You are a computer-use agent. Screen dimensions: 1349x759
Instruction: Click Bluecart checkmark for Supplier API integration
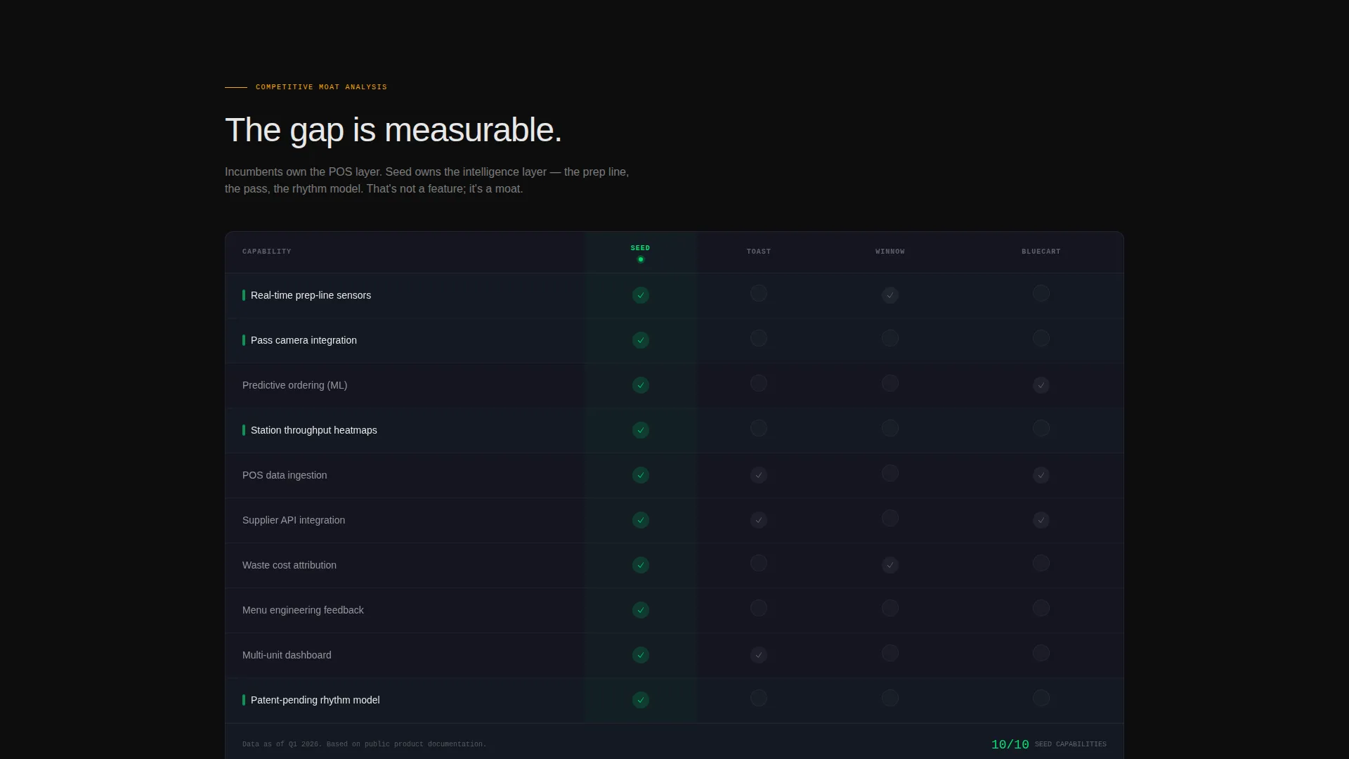coord(1041,520)
